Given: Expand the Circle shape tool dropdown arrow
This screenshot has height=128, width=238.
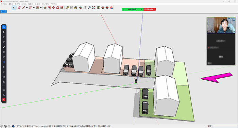Looking at the screenshot, I should [x=41, y=8].
